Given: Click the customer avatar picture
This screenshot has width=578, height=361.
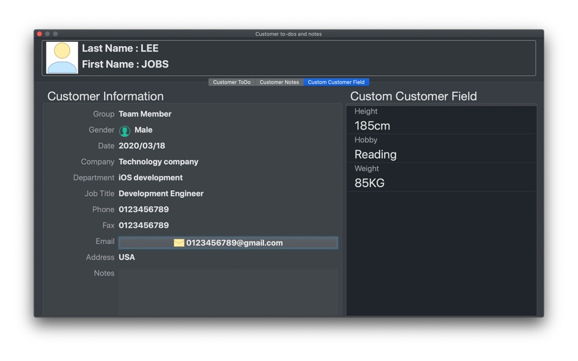Looking at the screenshot, I should click(62, 58).
